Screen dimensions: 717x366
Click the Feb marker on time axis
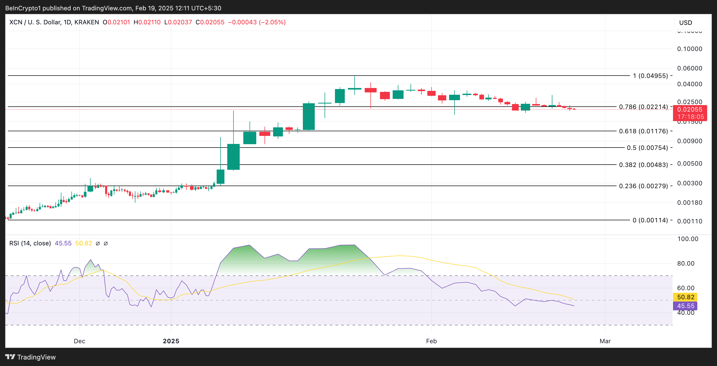coord(431,341)
